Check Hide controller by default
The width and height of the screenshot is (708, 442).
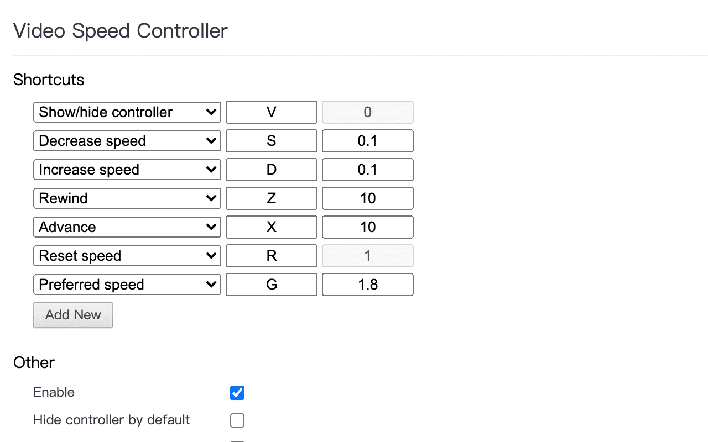click(237, 420)
